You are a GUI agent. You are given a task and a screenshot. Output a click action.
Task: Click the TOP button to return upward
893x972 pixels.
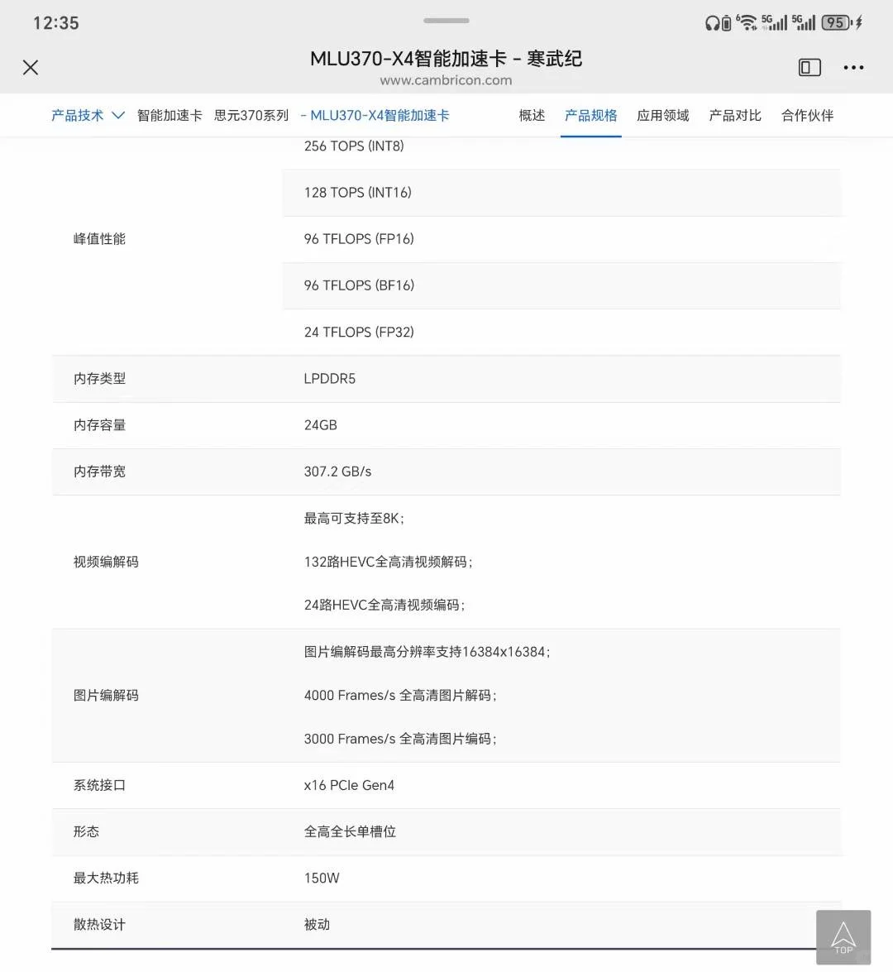pos(843,936)
